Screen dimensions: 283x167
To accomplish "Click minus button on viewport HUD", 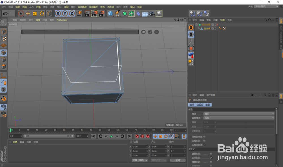I will pos(156,32).
